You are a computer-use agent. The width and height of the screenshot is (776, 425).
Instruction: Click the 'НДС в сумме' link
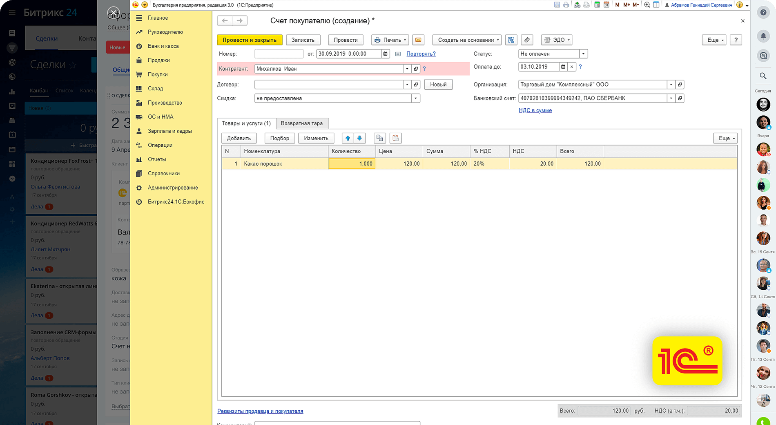[x=535, y=110]
